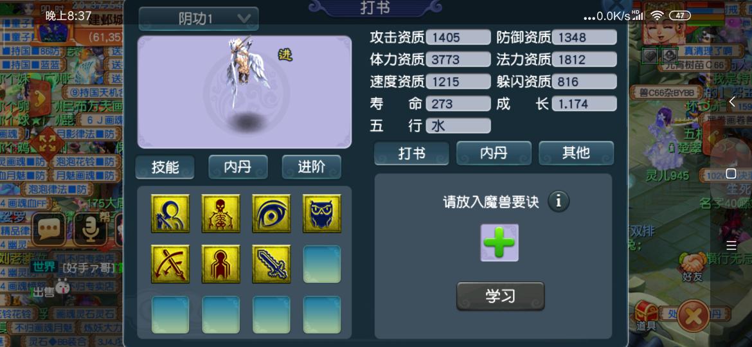Select the crossed bows skill icon
The width and height of the screenshot is (752, 347).
(170, 264)
